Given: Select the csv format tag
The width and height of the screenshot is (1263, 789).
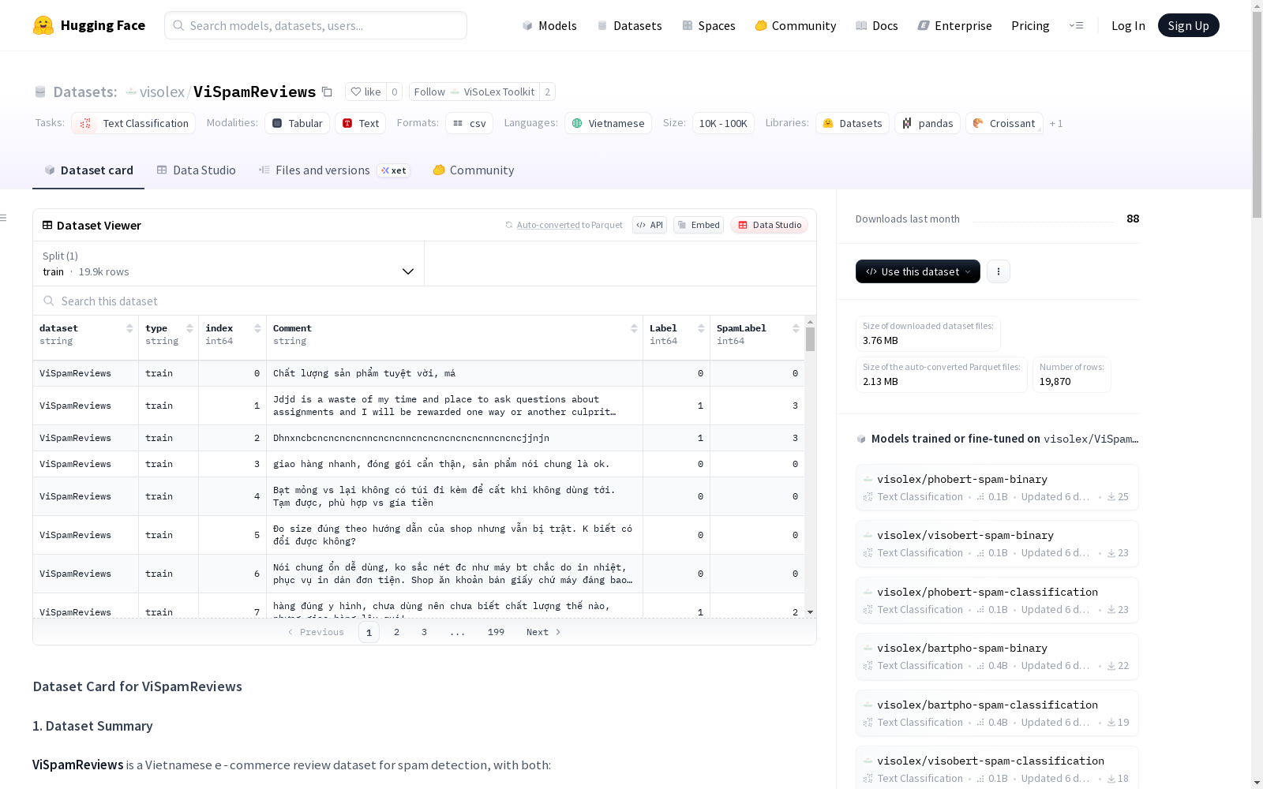Looking at the screenshot, I should coord(469,123).
